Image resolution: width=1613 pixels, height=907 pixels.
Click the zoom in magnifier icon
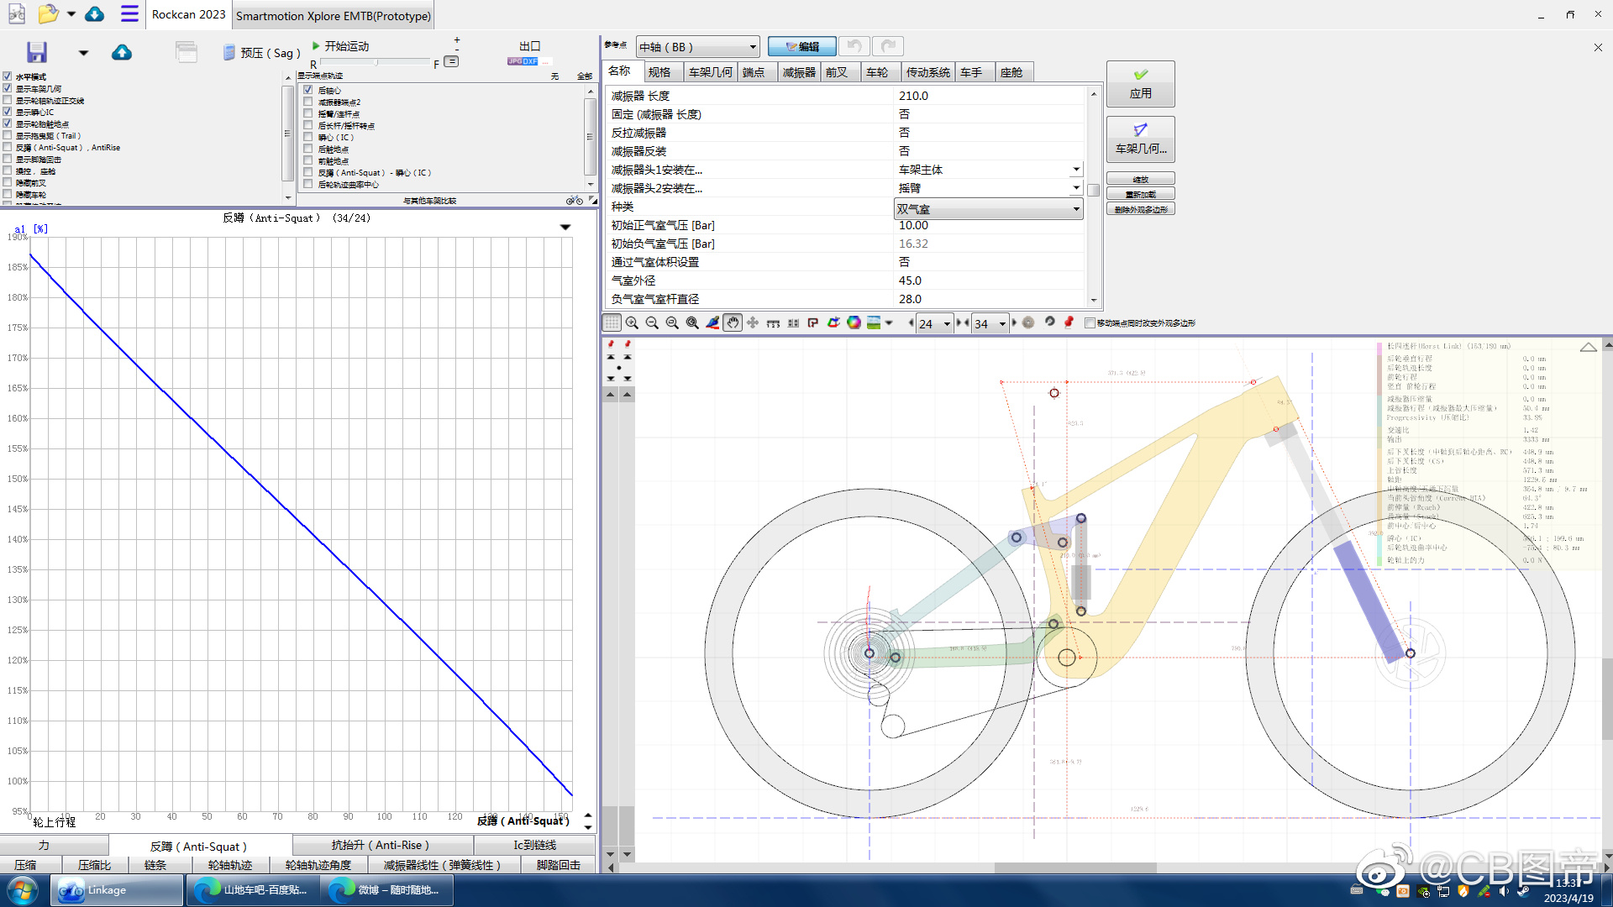[632, 322]
